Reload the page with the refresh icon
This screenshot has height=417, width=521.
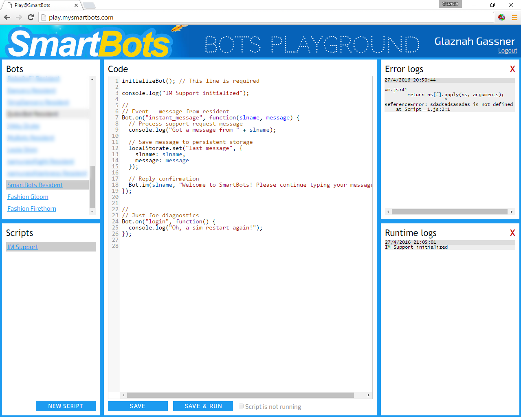coord(31,17)
